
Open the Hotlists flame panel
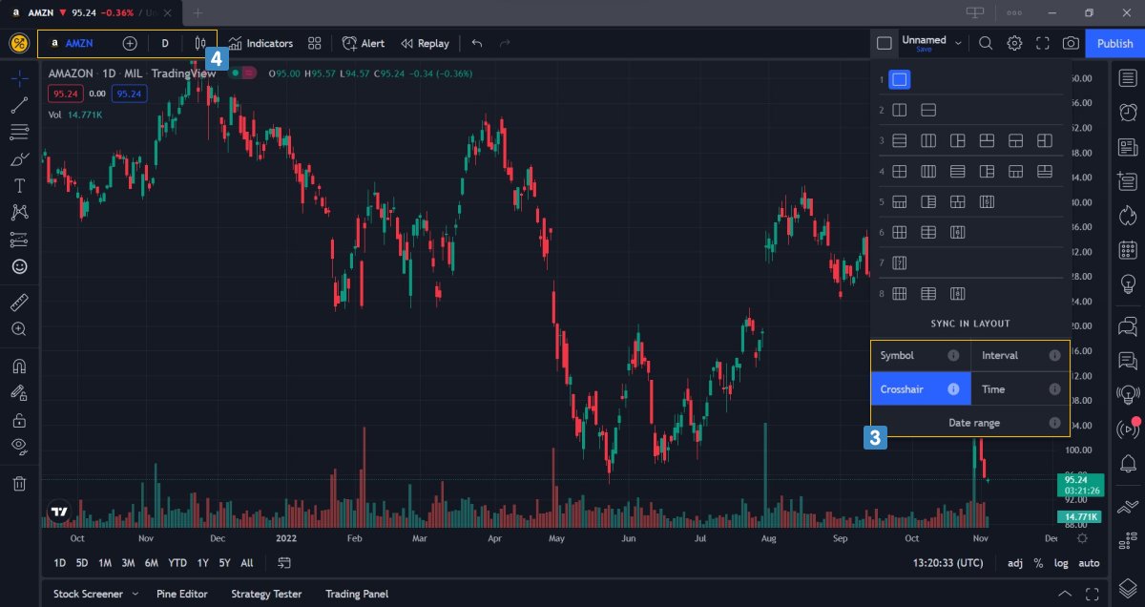click(x=1129, y=217)
